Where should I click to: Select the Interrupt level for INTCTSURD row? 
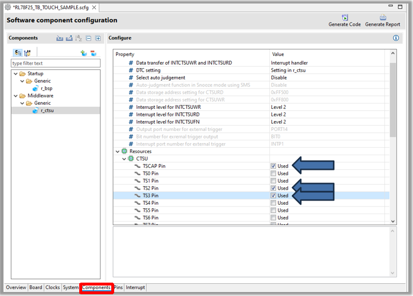[x=251, y=115]
